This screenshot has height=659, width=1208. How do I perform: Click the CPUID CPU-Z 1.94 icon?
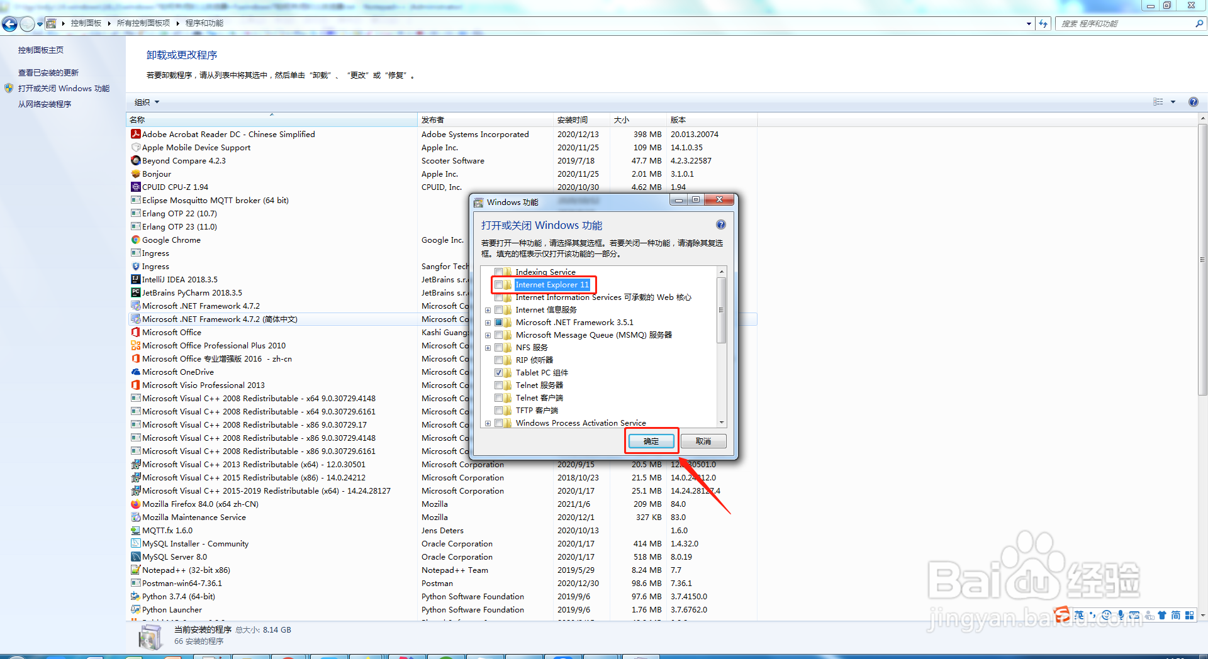pyautogui.click(x=135, y=187)
